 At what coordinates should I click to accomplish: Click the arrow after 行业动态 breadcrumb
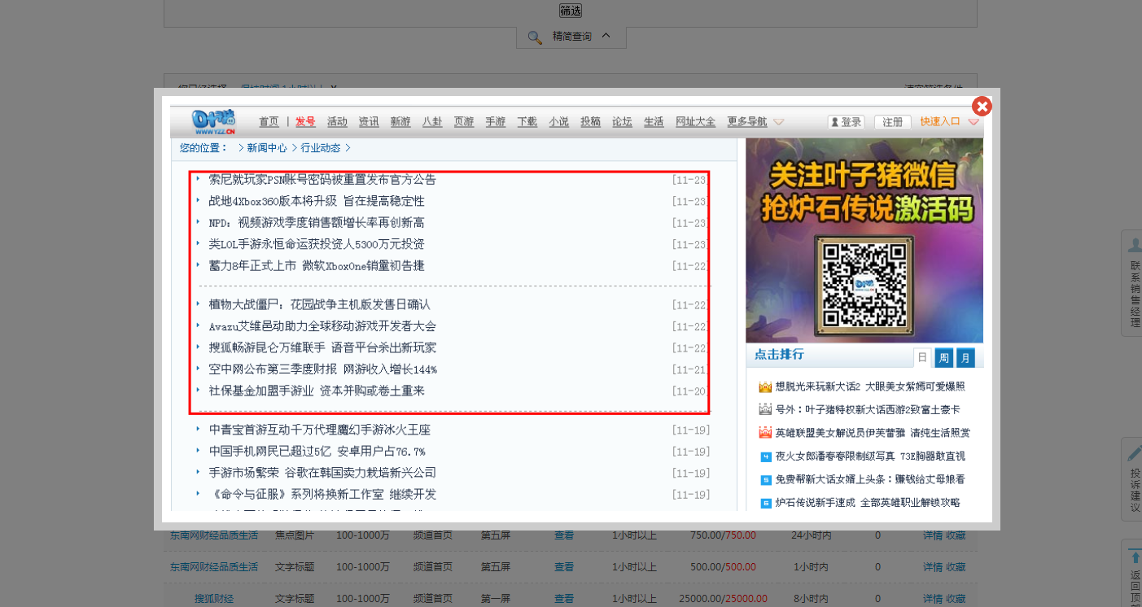[x=348, y=148]
